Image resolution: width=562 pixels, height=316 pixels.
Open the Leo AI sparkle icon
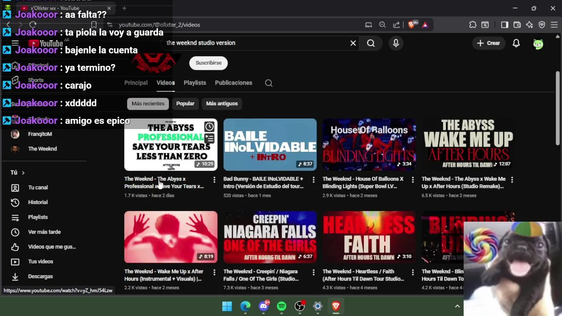530,25
